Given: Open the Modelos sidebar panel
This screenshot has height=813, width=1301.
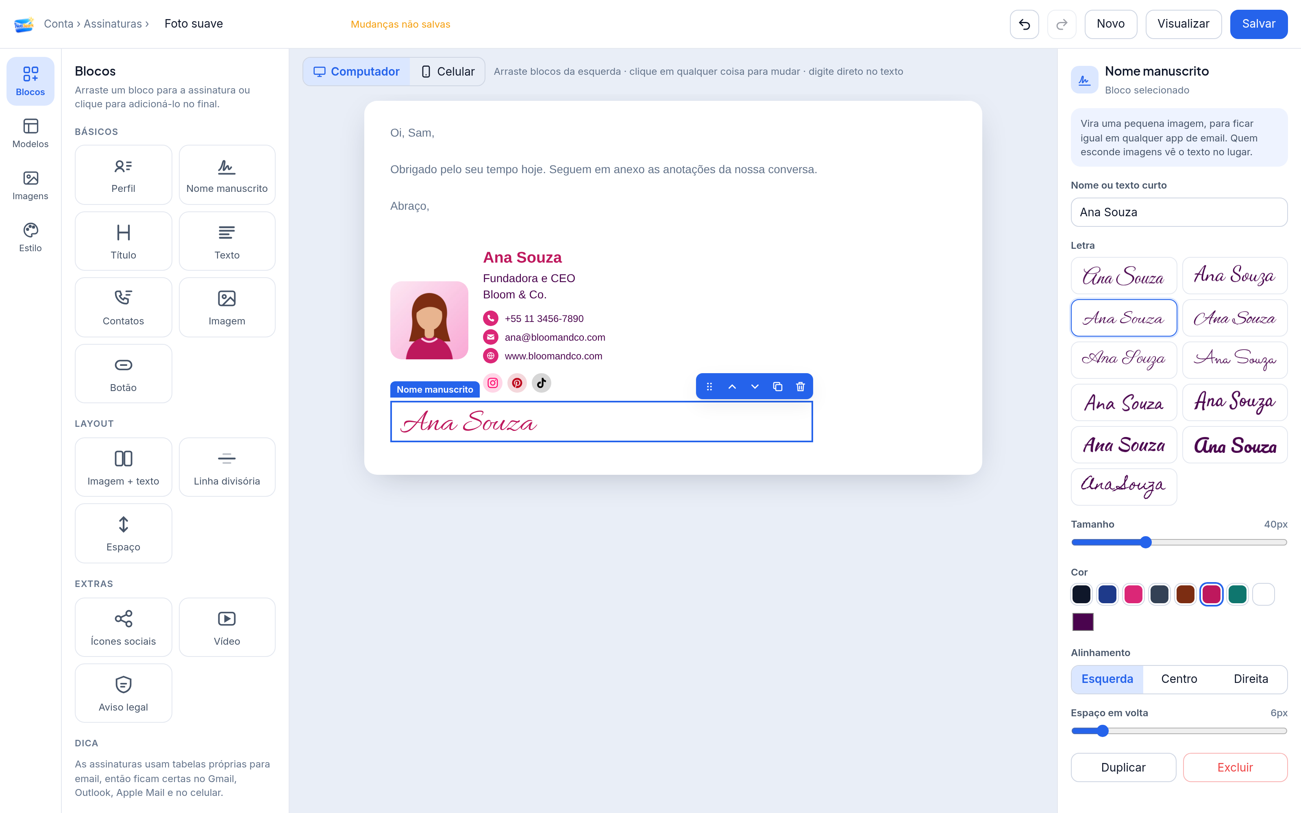Looking at the screenshot, I should [30, 133].
